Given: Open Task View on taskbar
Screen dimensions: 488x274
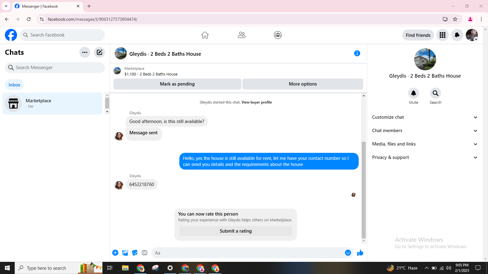Looking at the screenshot, I should [x=110, y=268].
